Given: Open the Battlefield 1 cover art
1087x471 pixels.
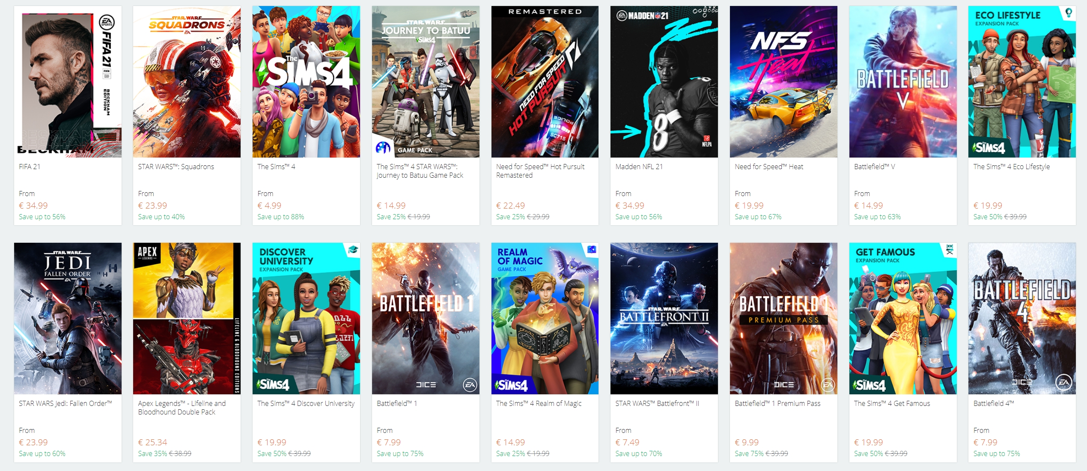Looking at the screenshot, I should (426, 318).
